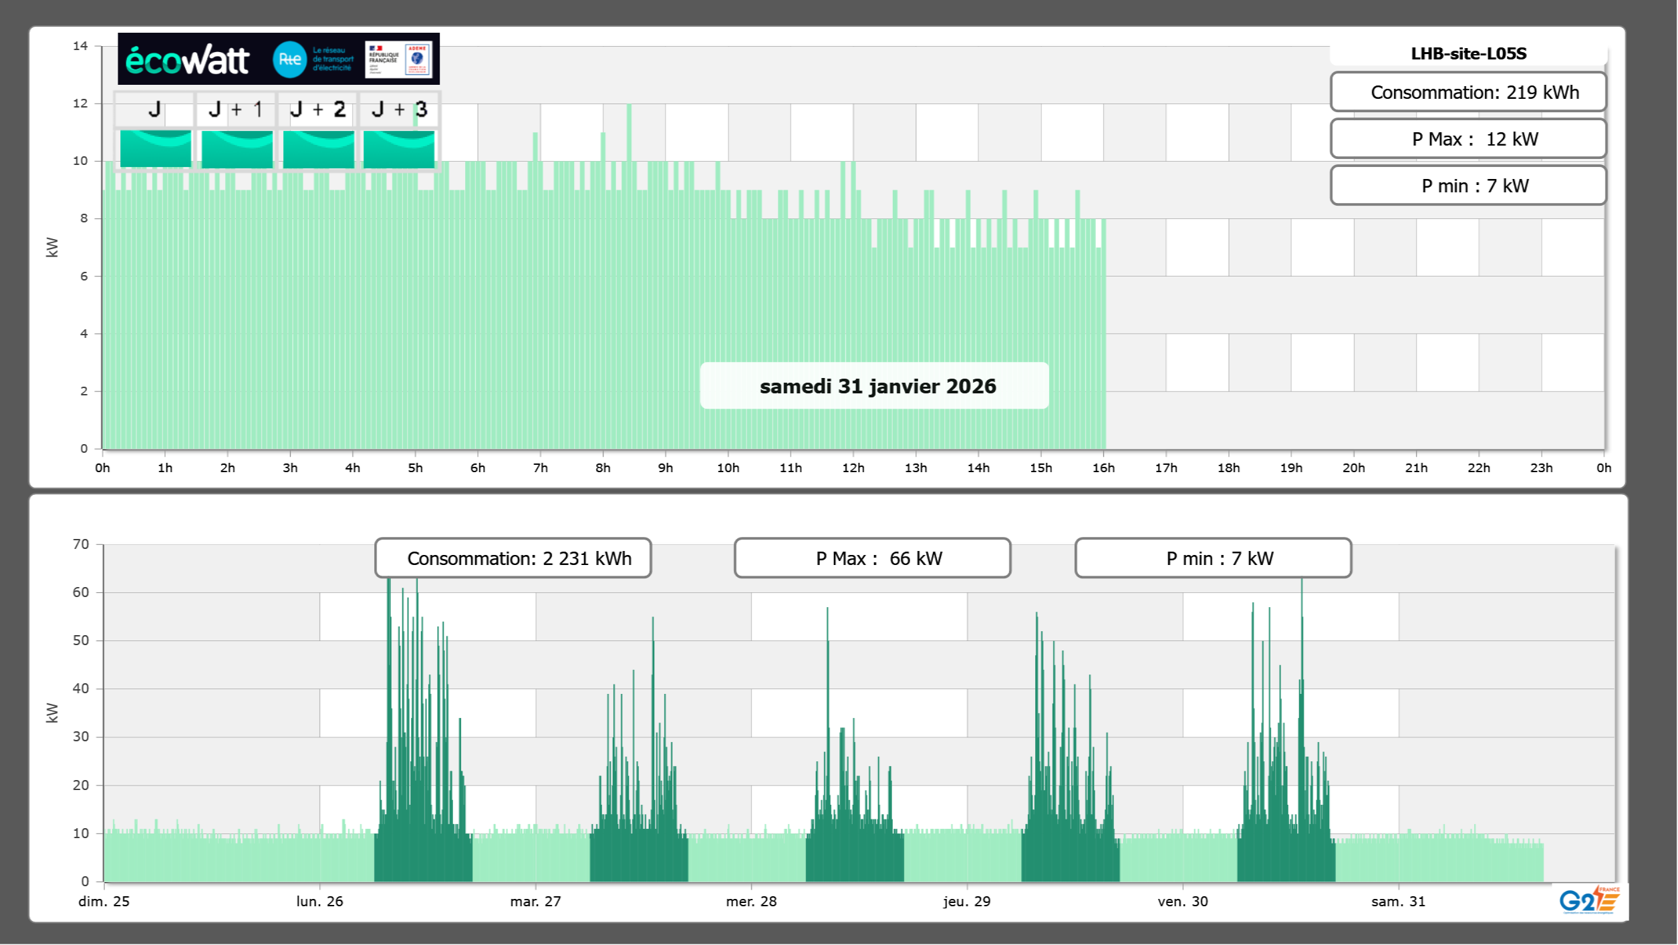Click the P Max : 66 kW box
Image resolution: width=1678 pixels, height=945 pixels.
[872, 558]
